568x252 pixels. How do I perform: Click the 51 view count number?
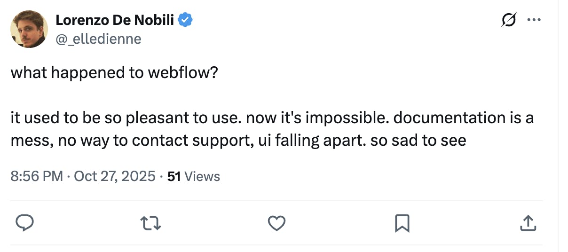(174, 176)
